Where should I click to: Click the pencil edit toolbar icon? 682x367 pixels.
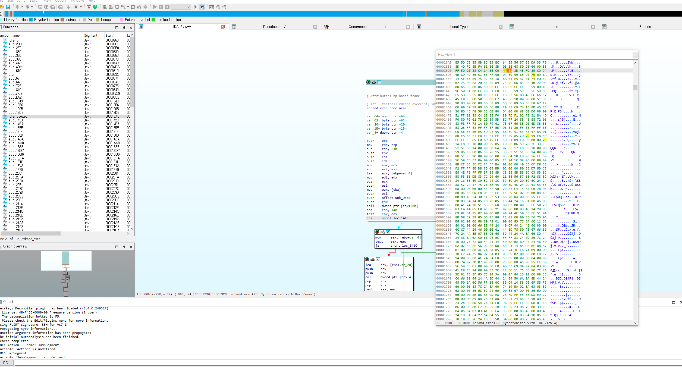pyautogui.click(x=139, y=7)
